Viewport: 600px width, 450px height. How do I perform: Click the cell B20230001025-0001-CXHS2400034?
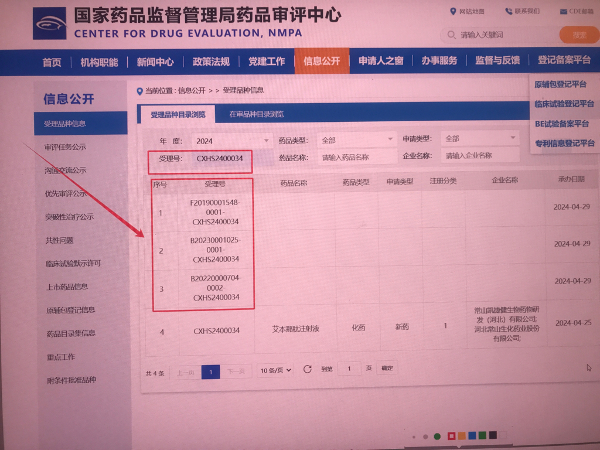point(216,250)
